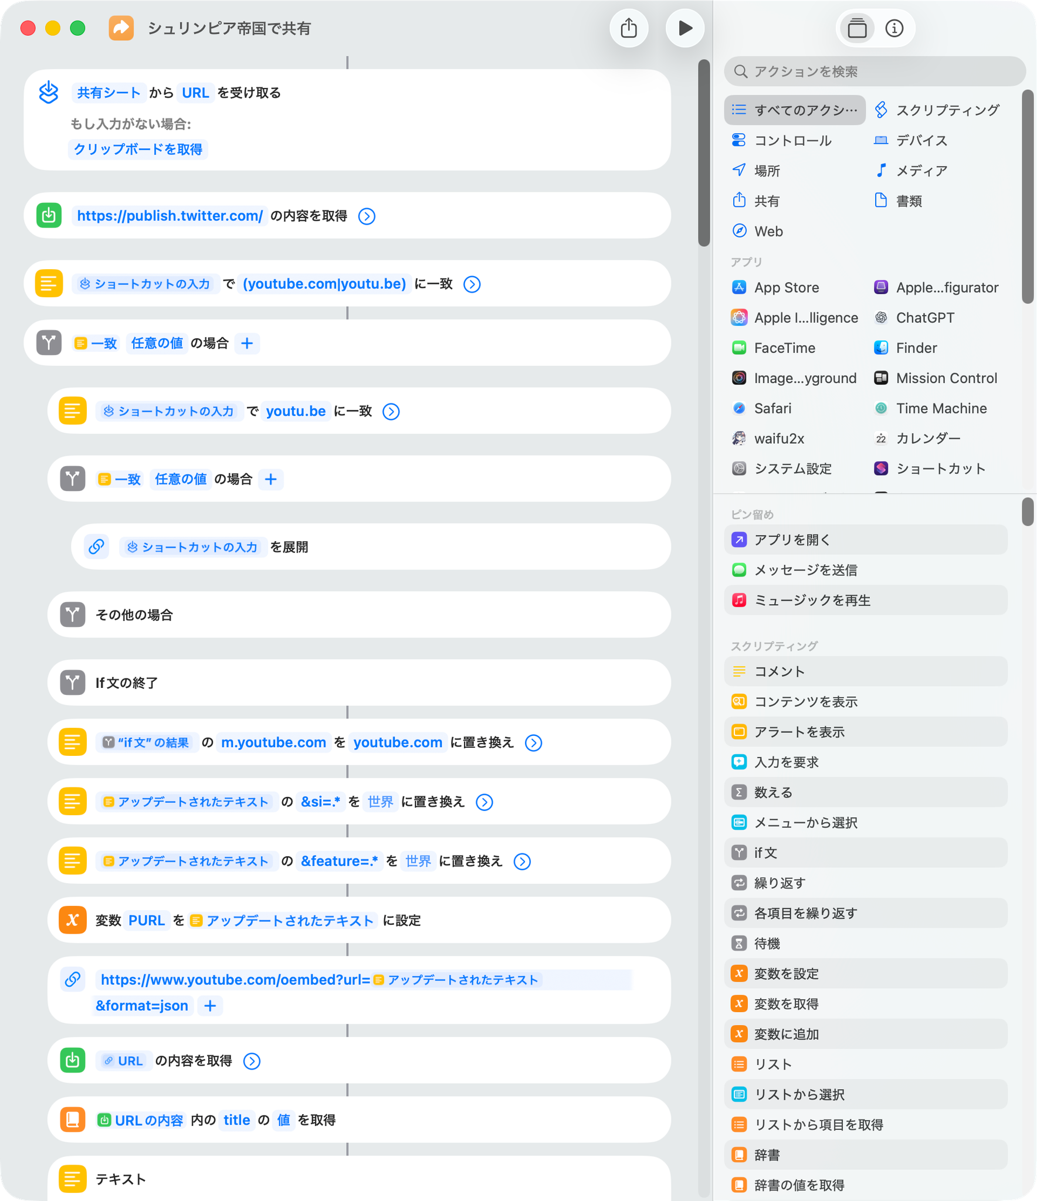Add another URL after &format=json
This screenshot has height=1201, width=1037.
(x=210, y=1006)
